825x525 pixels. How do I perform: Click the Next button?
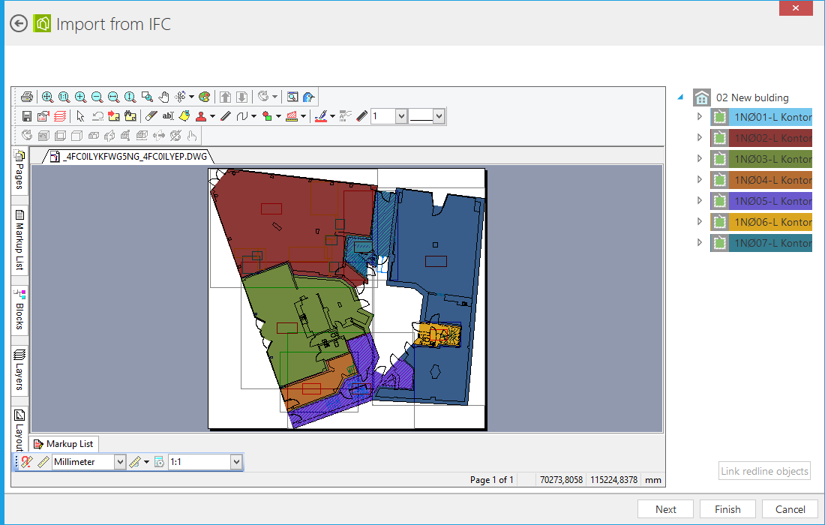665,509
